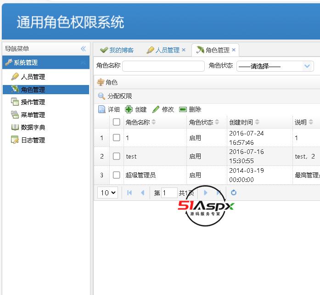This screenshot has width=320, height=295.
Task: Check the checkbox for 超级管理员 row
Action: tap(116, 175)
